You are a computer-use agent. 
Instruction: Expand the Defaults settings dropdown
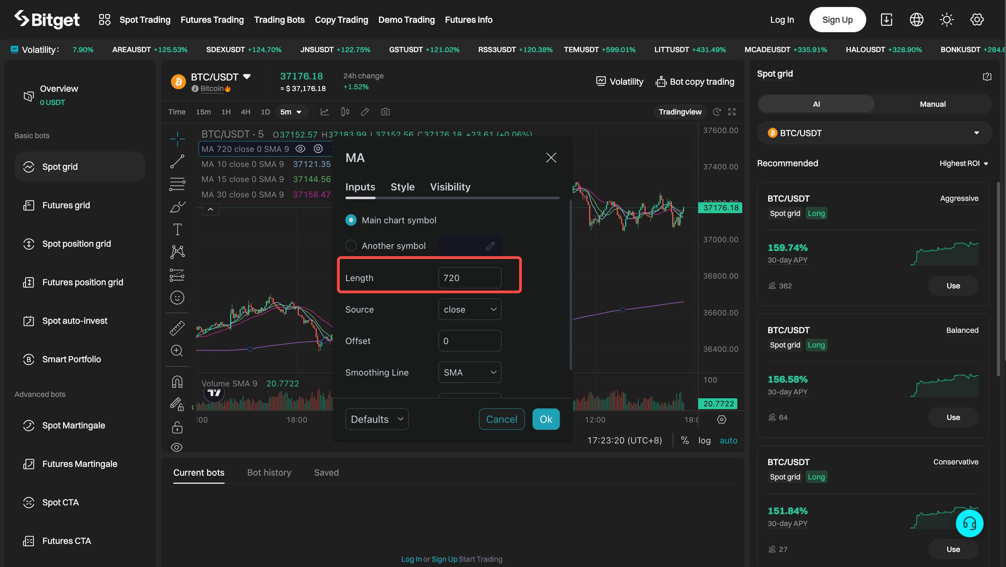(377, 419)
